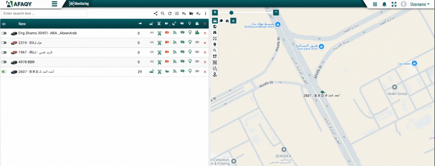Open the notifications bell

384,4
